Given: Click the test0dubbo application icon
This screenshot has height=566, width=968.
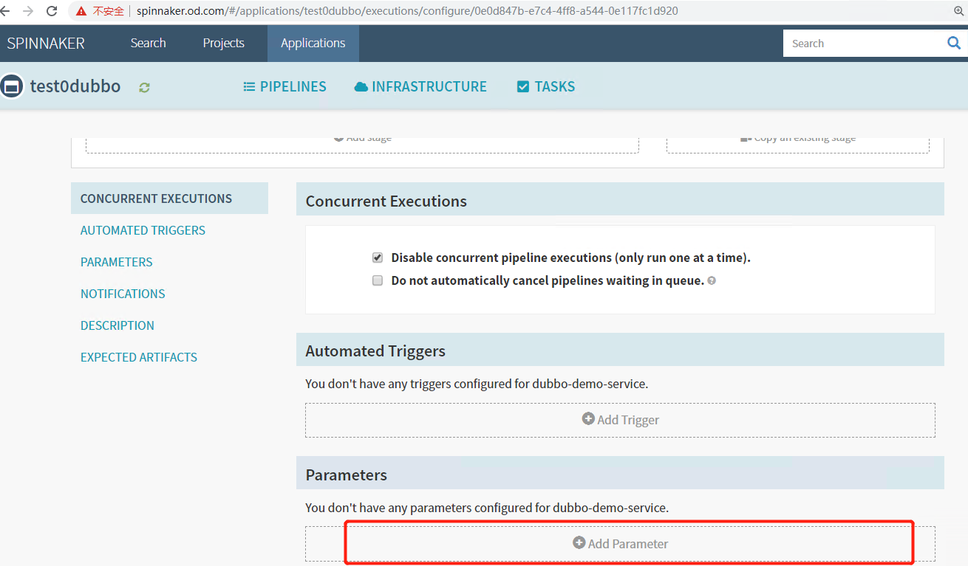Looking at the screenshot, I should [12, 86].
